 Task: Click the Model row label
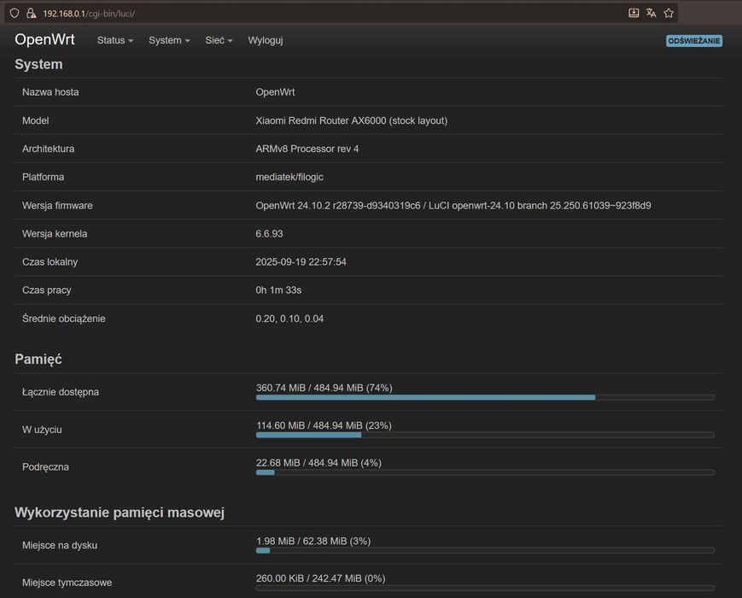[x=36, y=120]
